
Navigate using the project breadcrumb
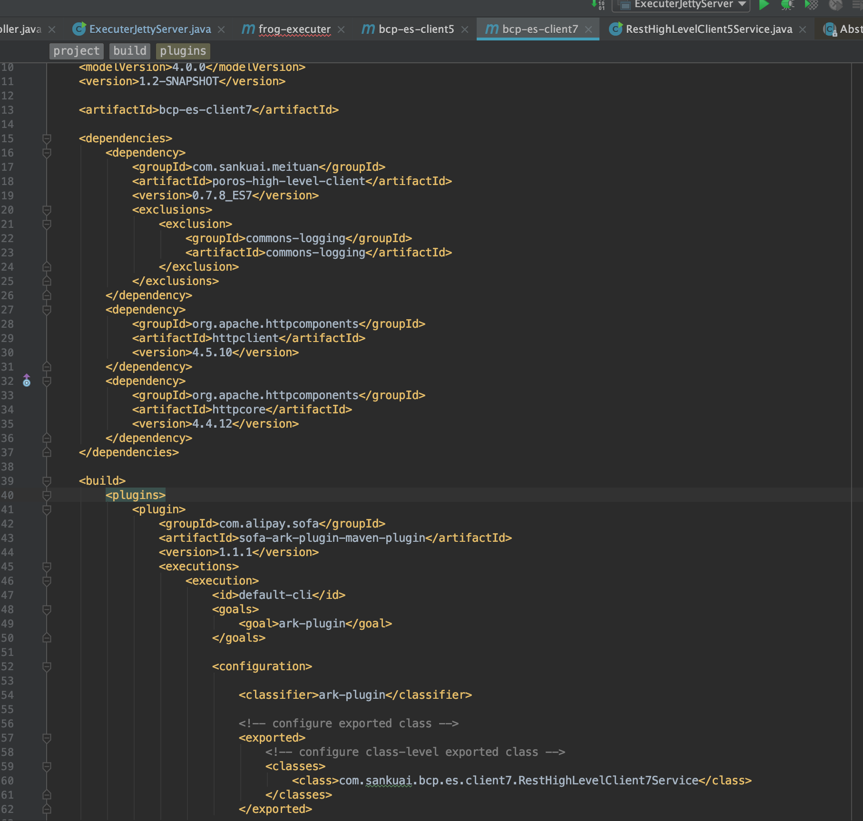76,51
